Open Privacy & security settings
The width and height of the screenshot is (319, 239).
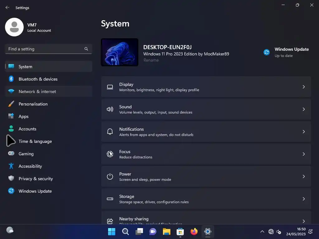49,179
